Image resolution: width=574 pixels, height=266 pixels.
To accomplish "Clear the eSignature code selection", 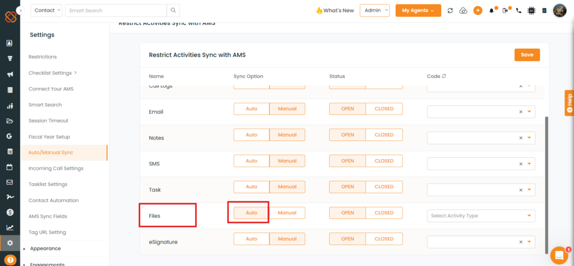I will pos(521,242).
